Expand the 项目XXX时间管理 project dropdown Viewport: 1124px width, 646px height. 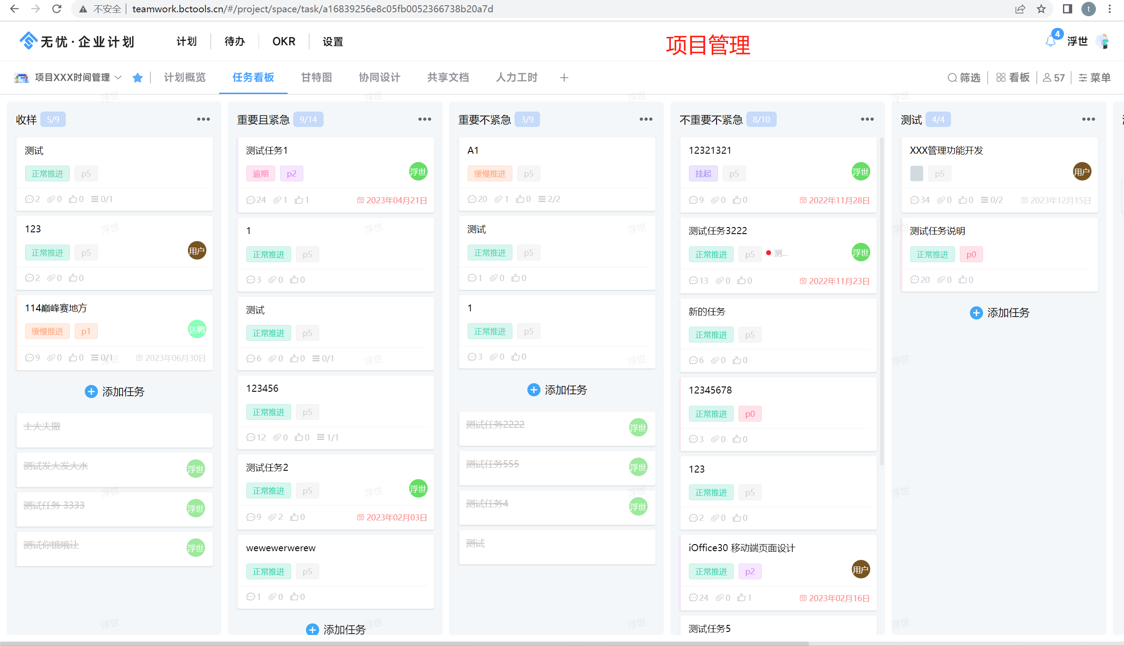[x=118, y=78]
